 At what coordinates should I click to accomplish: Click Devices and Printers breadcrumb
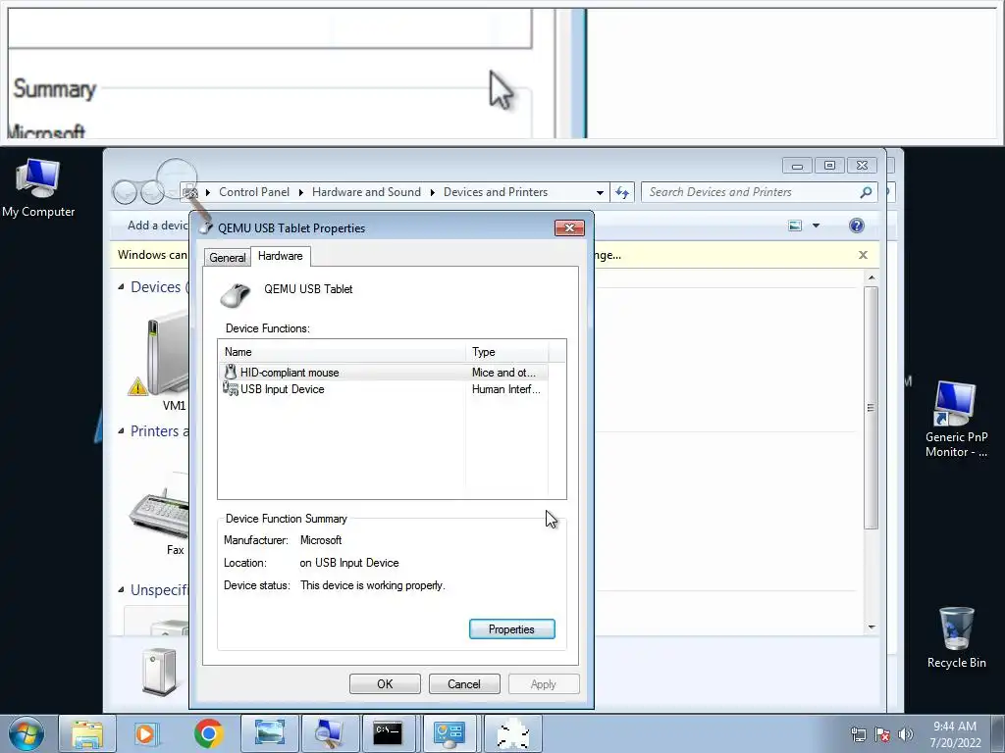tap(496, 192)
